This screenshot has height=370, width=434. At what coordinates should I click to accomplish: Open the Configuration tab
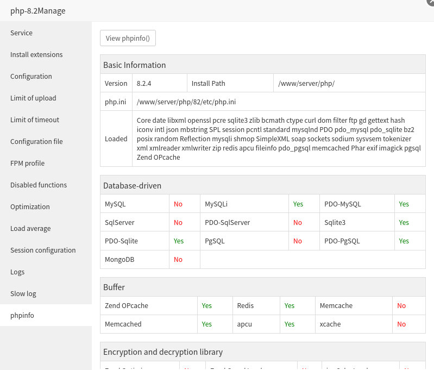[x=31, y=77]
